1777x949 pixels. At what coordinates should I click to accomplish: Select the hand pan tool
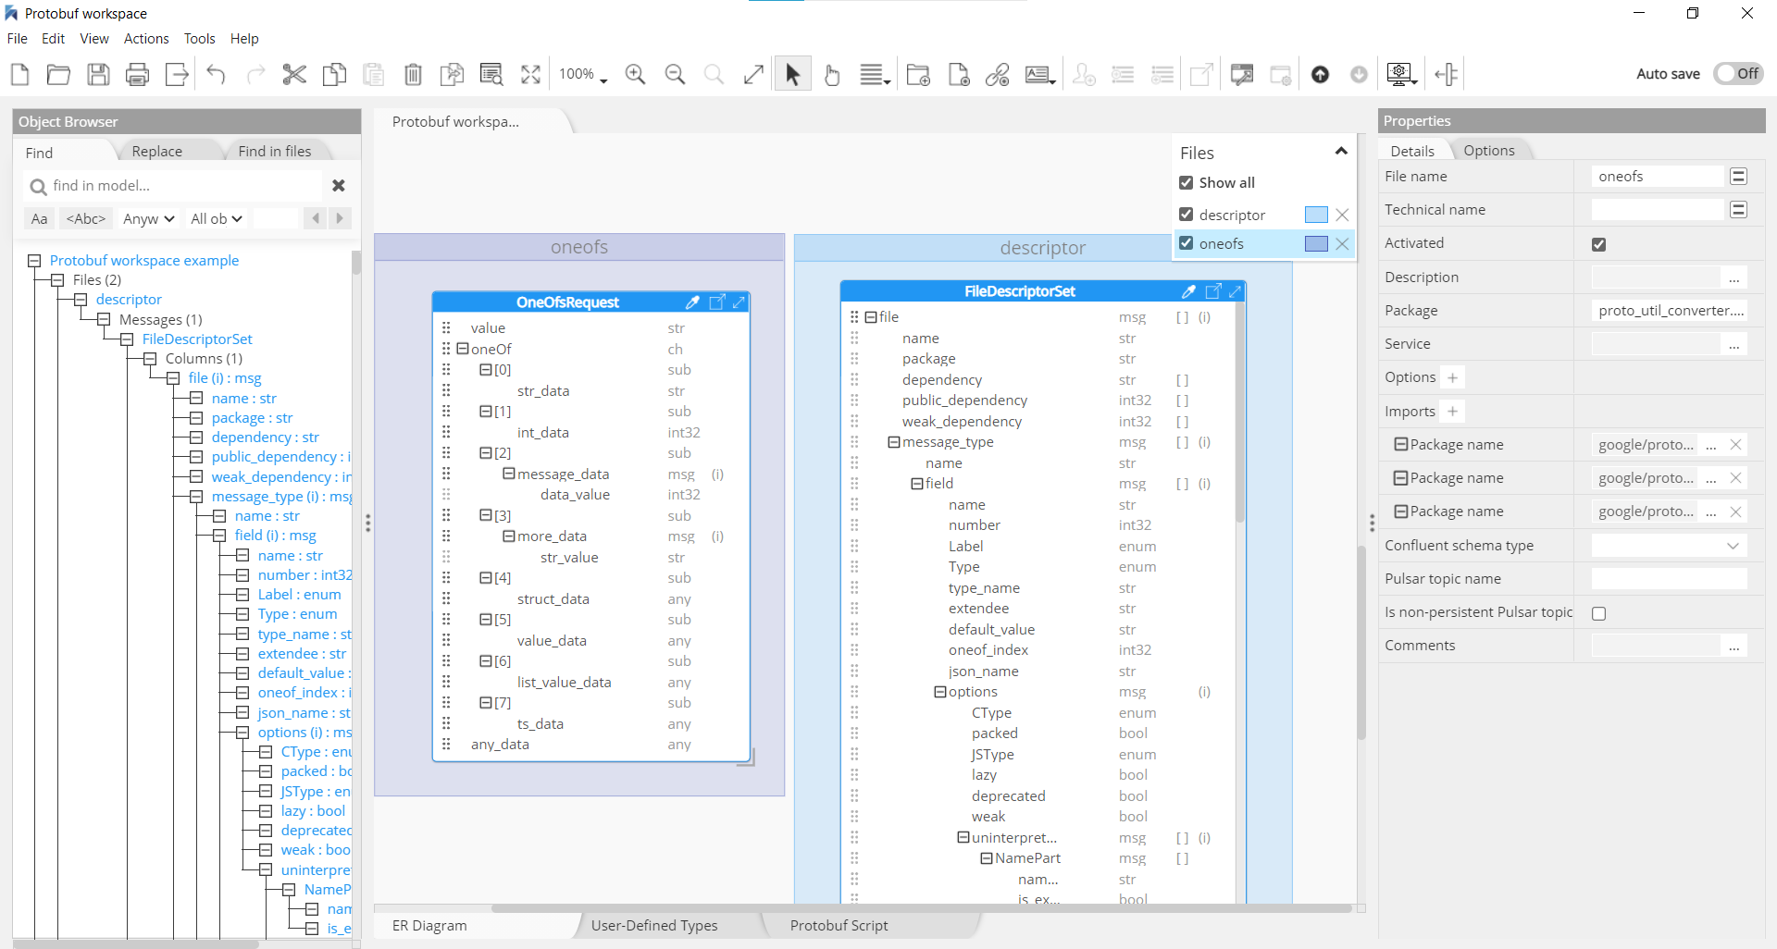pyautogui.click(x=831, y=75)
